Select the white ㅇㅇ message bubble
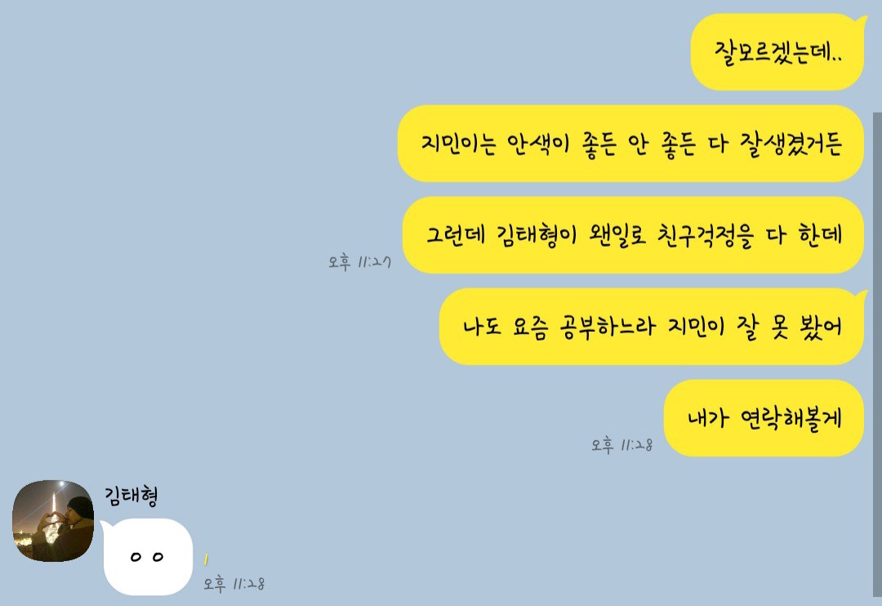 pyautogui.click(x=147, y=556)
